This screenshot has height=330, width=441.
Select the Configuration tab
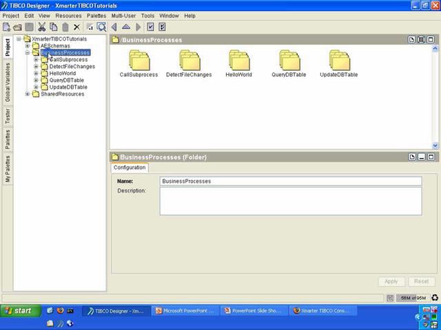(130, 168)
